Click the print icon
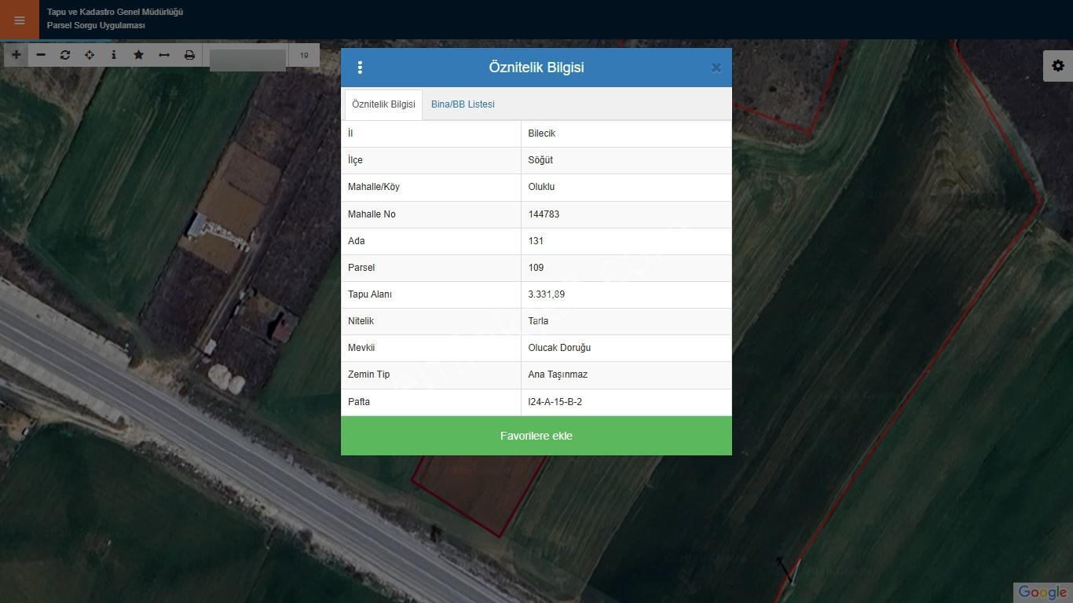 coord(189,55)
